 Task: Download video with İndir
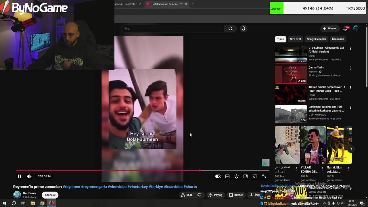255,195
